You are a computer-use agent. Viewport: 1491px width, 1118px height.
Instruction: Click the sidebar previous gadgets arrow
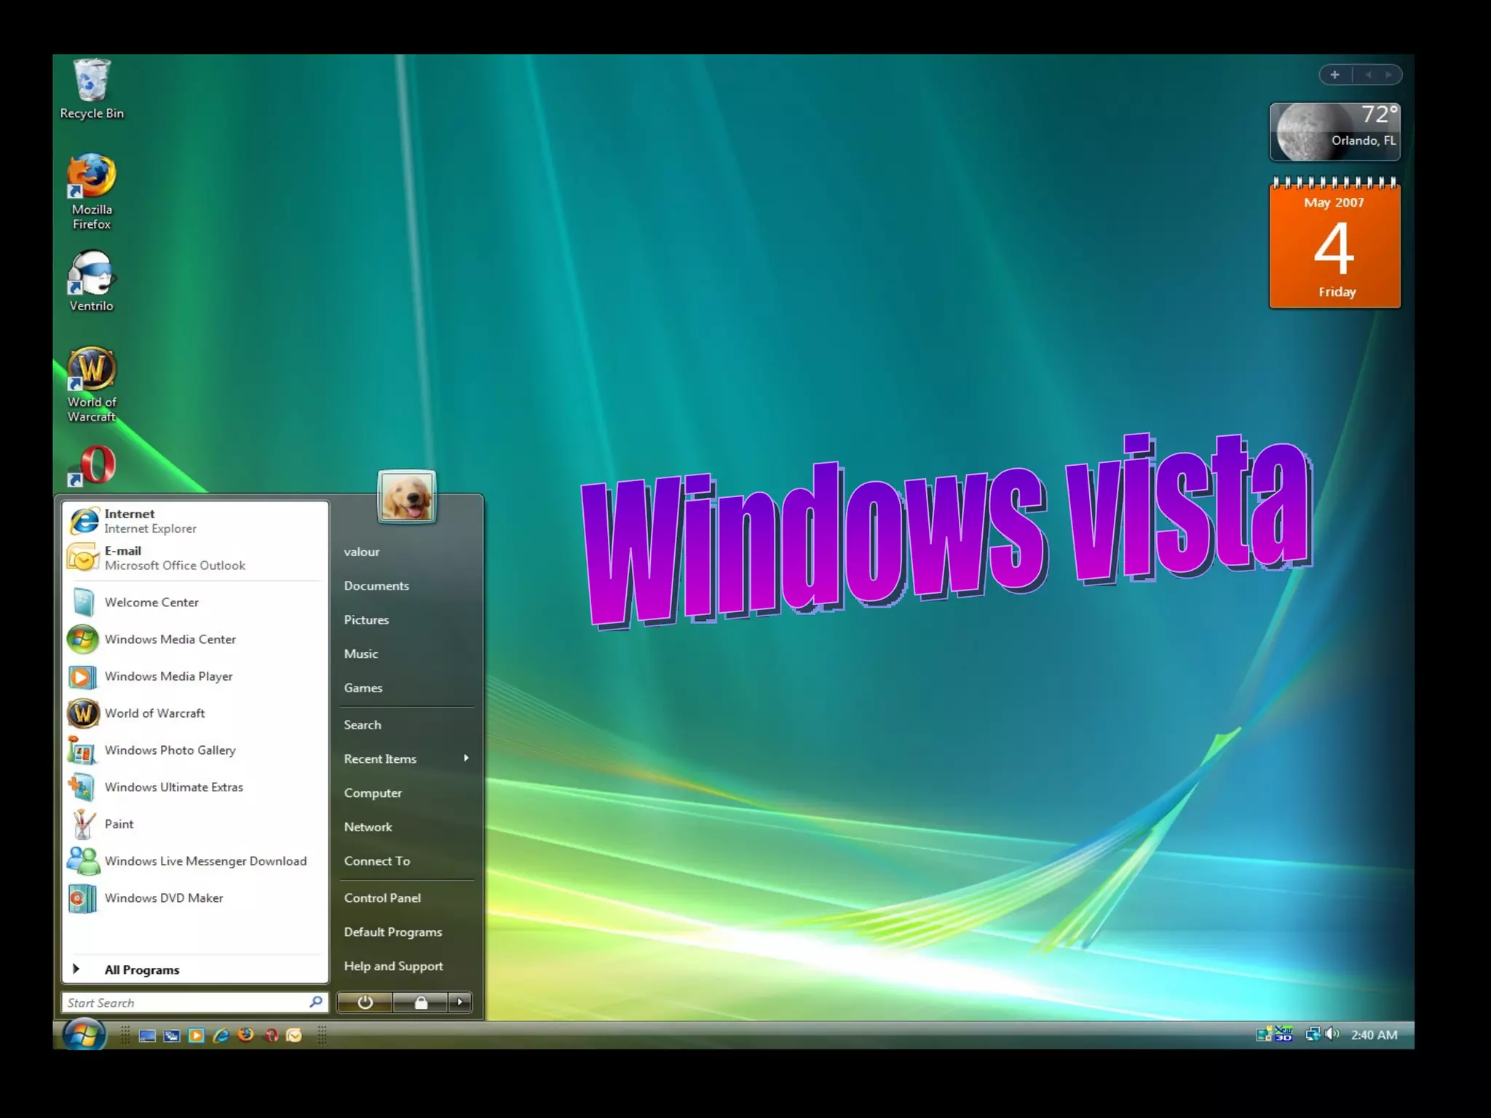tap(1368, 74)
